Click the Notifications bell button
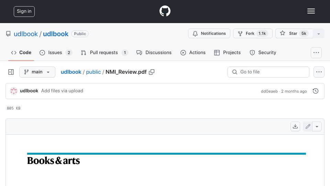330x186 pixels. (209, 33)
